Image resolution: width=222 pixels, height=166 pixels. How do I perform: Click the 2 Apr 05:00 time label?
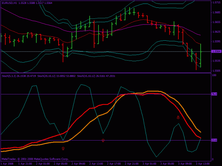(61, 164)
